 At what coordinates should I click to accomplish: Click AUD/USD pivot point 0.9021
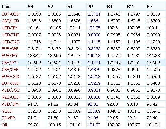tap(94, 90)
